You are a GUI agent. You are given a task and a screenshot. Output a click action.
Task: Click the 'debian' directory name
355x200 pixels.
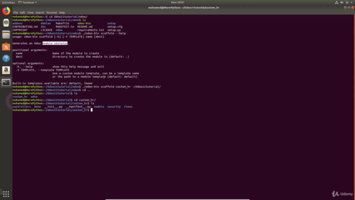tap(45, 23)
